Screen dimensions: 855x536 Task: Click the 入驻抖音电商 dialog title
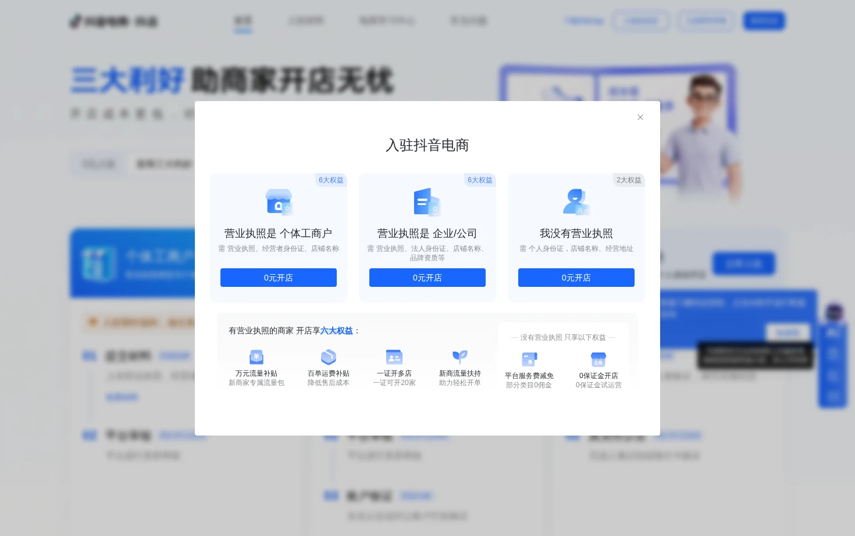click(x=427, y=145)
